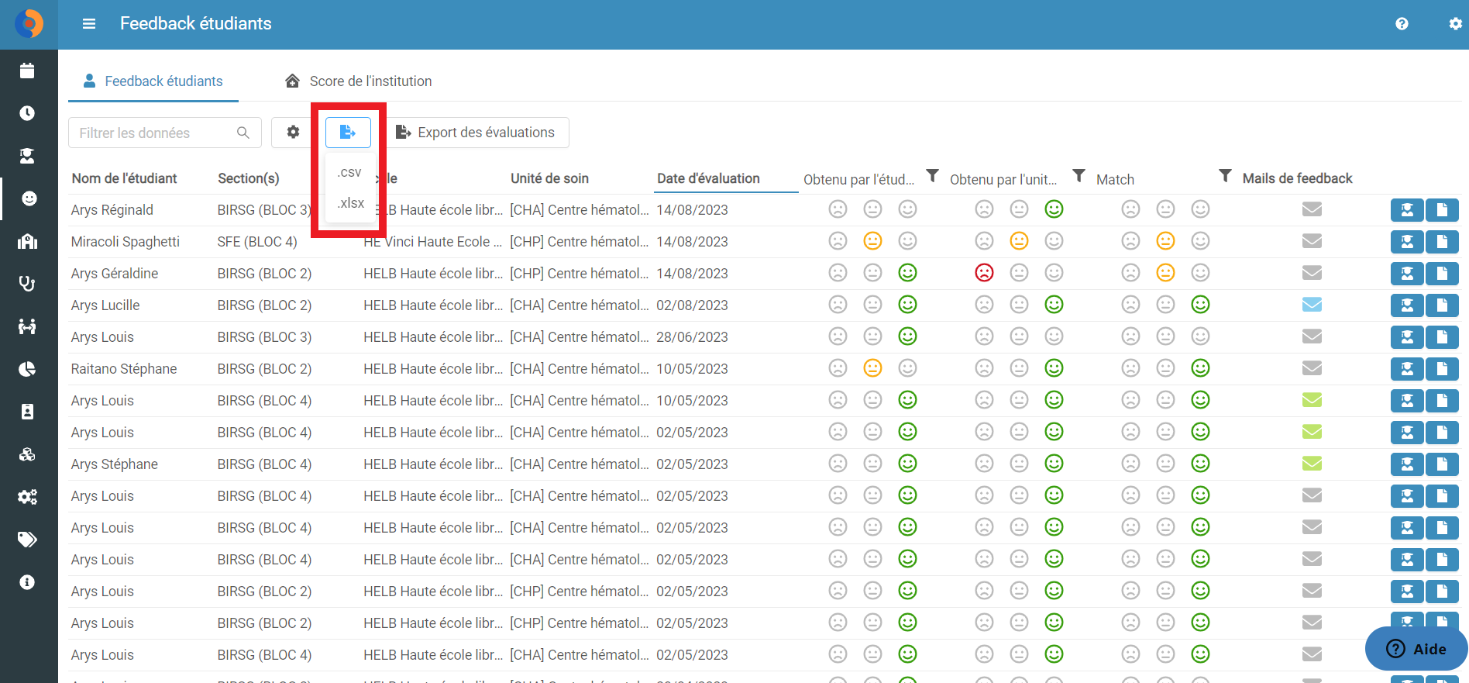The width and height of the screenshot is (1469, 683).
Task: Open document button for Arys Réginald row
Action: click(1442, 210)
